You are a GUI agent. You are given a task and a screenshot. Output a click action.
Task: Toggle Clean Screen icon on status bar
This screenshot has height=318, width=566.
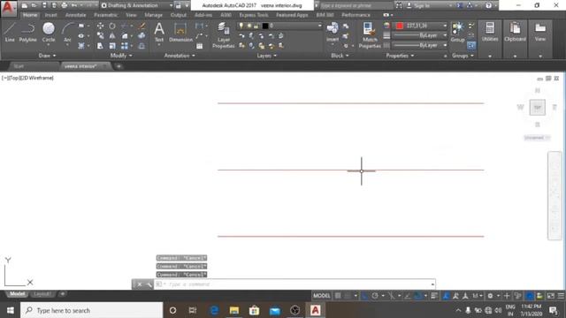[550, 296]
